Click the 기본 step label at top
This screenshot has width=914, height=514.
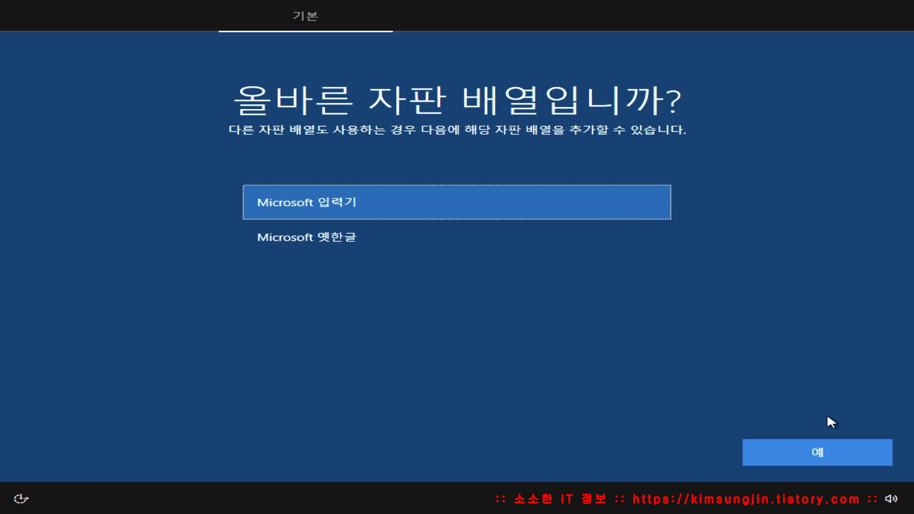pos(305,16)
